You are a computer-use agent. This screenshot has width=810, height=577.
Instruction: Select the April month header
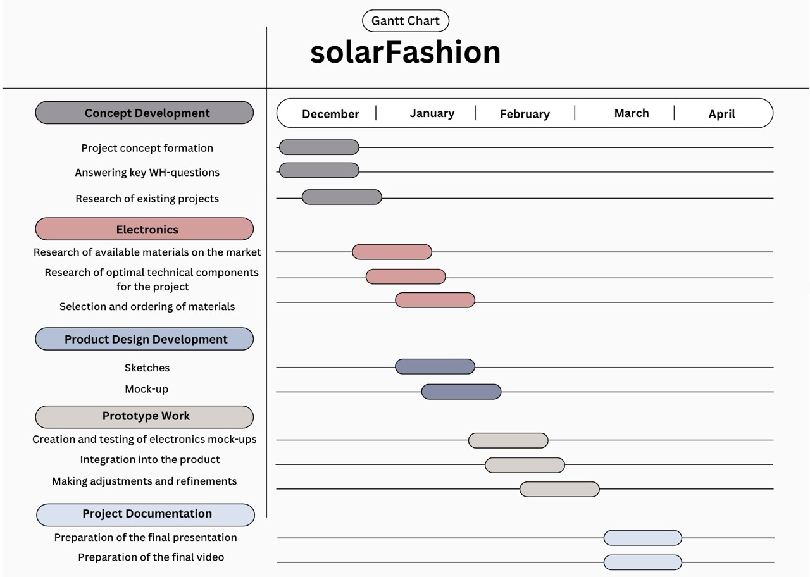pyautogui.click(x=721, y=114)
